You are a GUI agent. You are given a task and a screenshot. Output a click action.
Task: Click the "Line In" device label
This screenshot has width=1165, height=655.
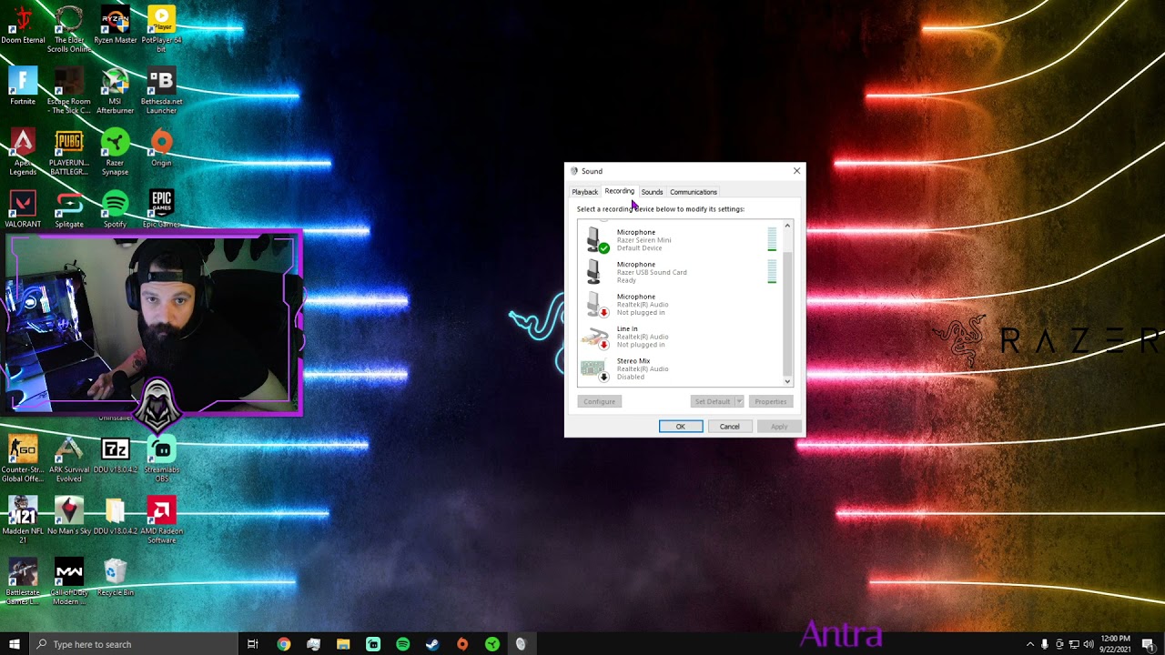(627, 328)
